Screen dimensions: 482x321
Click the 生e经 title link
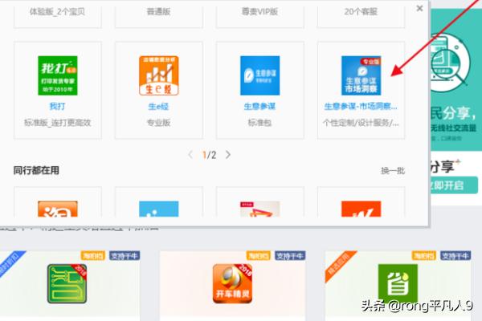coord(158,107)
